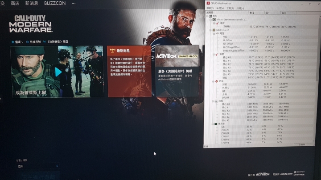Screen dimensions: 321x180
Task: Open the region dropdown showing 亞洲
Action: [37, 166]
